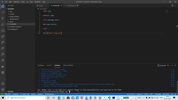Open the Accounts menu icon
This screenshot has width=178, height=100.
(x=3, y=84)
